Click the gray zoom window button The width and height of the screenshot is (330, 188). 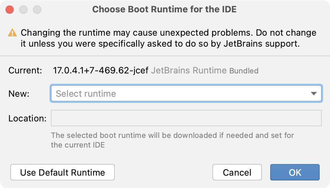click(37, 10)
